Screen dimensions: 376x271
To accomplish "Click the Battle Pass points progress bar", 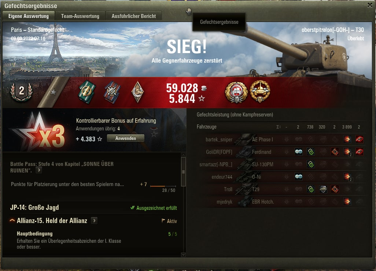I will tap(163, 186).
